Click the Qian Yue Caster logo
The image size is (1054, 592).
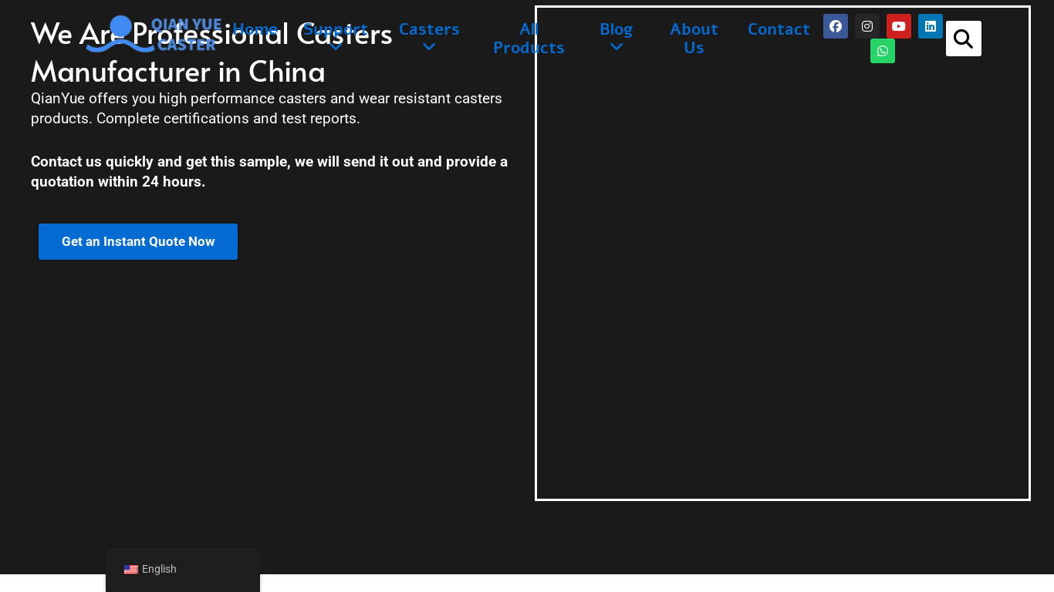point(154,34)
